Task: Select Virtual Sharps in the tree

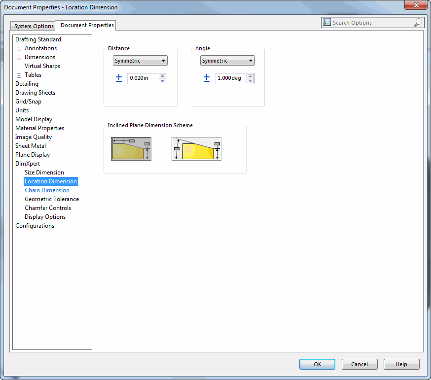Action: [42, 66]
